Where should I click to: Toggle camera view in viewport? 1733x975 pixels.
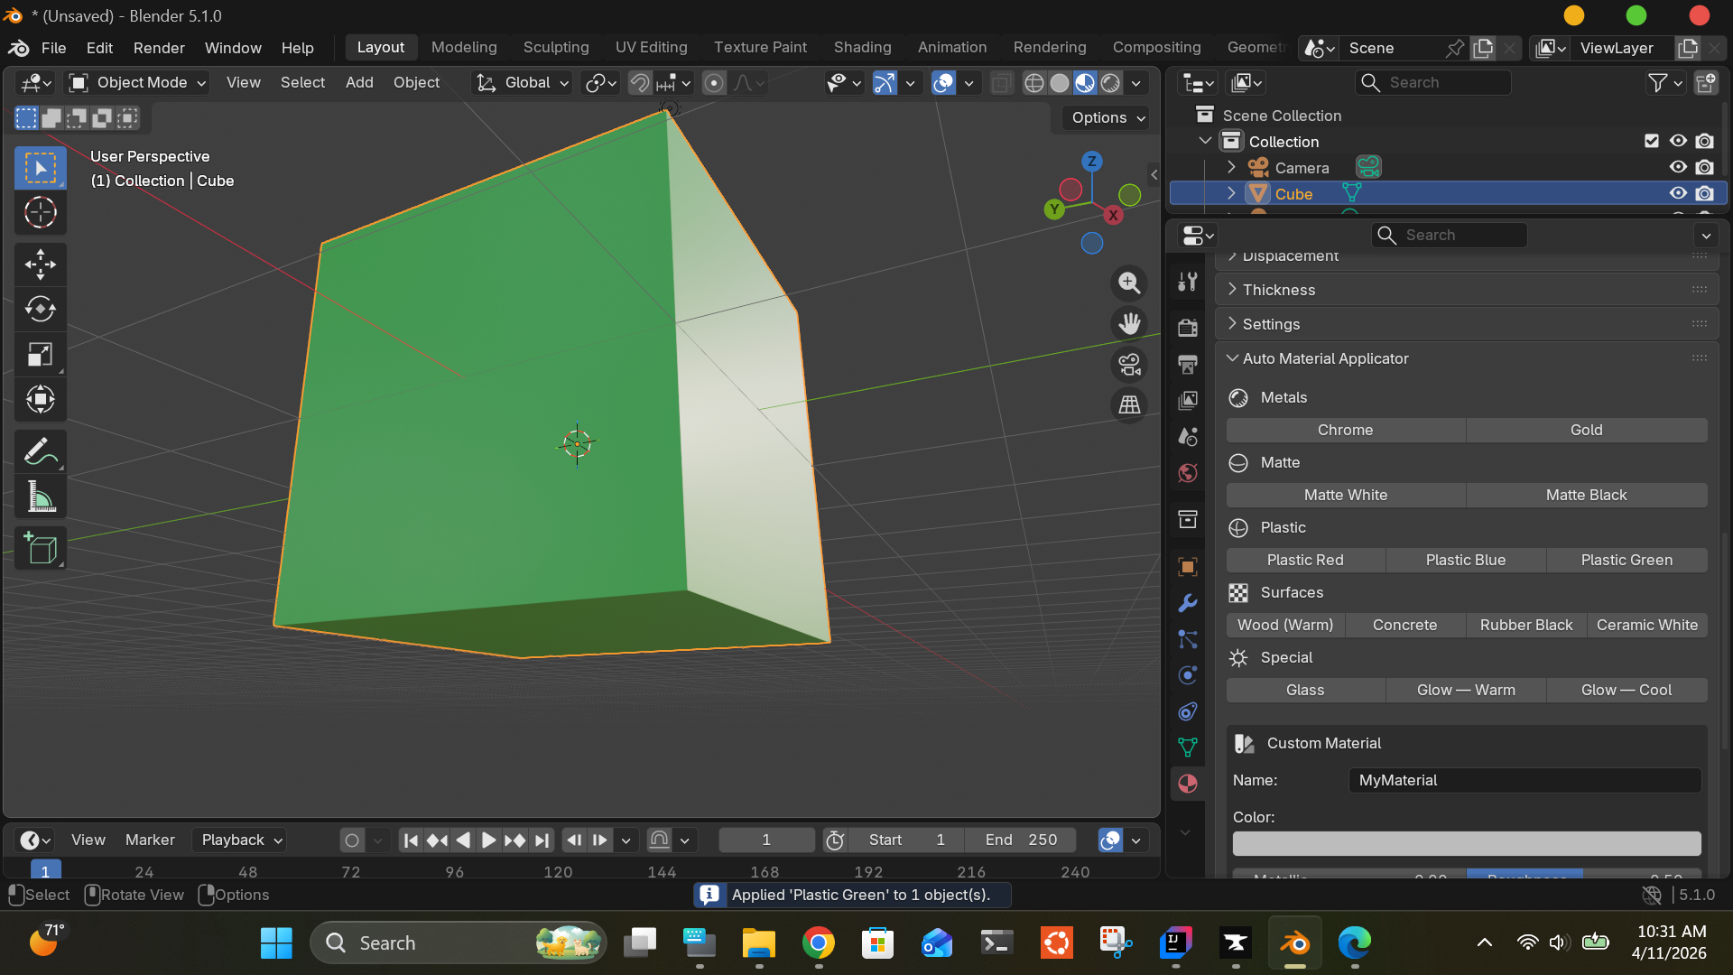[1129, 365]
